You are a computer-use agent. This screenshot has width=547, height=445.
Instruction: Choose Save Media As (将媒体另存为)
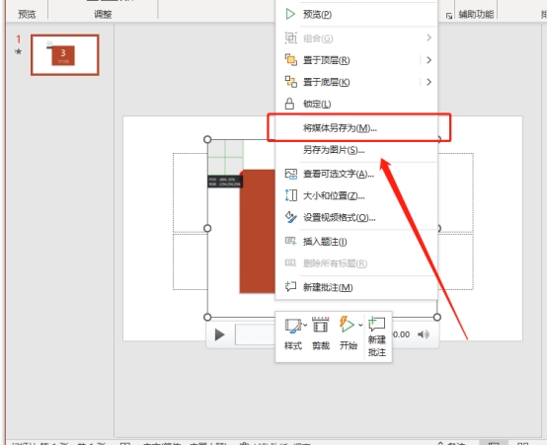point(356,128)
